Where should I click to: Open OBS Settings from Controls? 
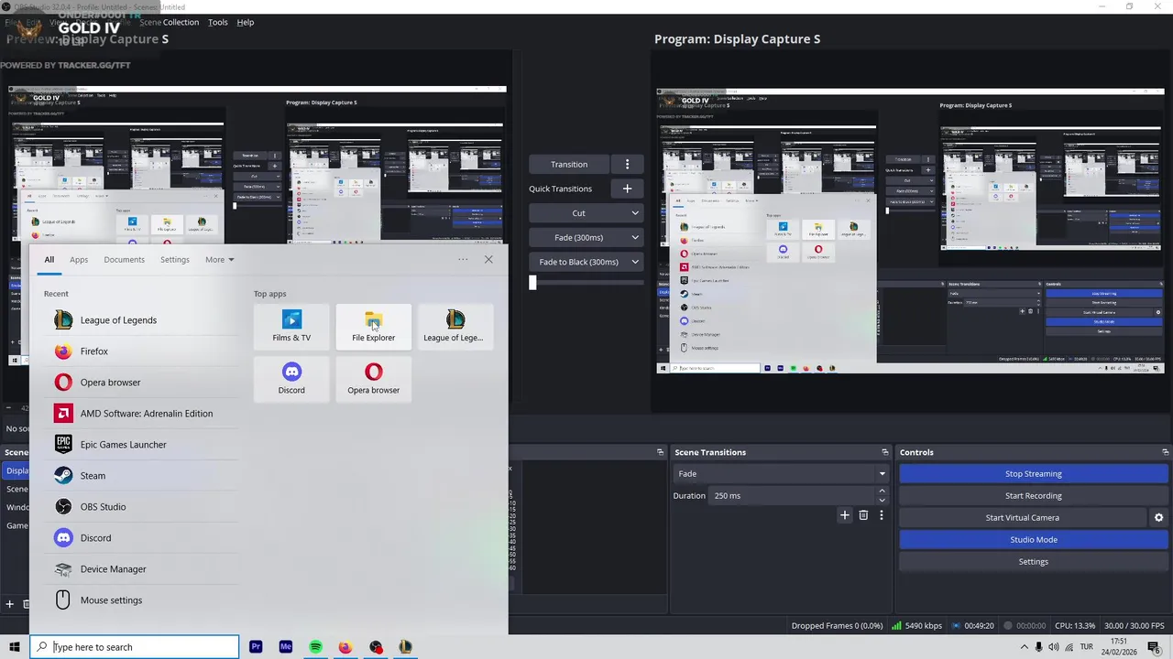point(1033,562)
